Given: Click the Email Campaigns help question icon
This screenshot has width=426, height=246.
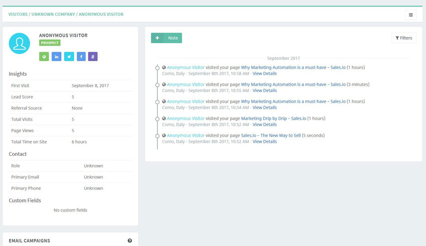Looking at the screenshot, I should click(130, 241).
